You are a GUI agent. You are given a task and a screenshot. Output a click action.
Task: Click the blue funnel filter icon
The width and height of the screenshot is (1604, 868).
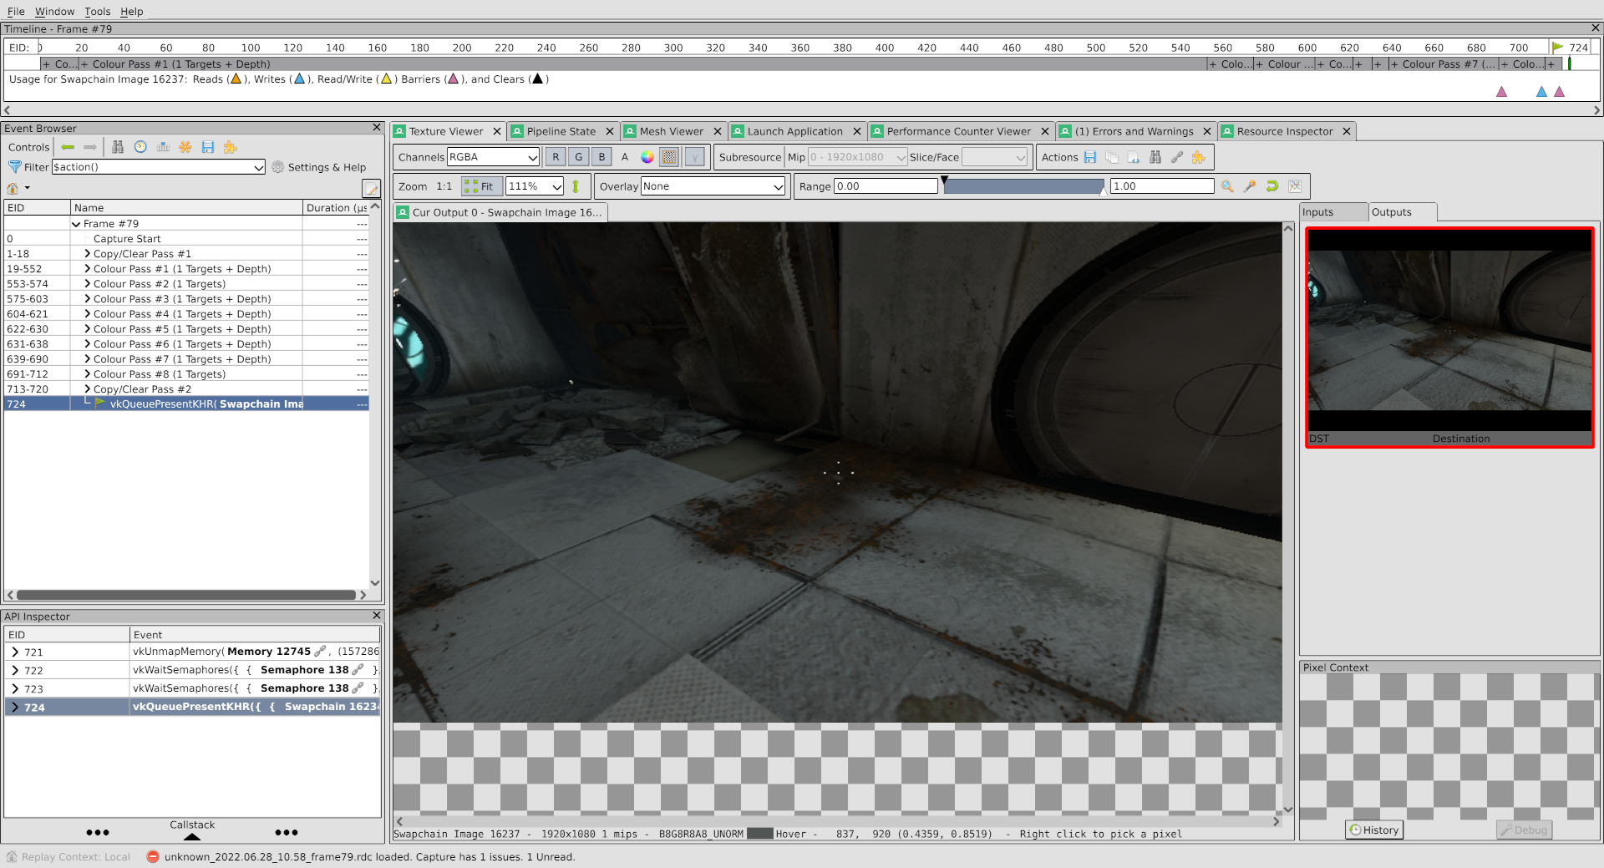pyautogui.click(x=14, y=167)
